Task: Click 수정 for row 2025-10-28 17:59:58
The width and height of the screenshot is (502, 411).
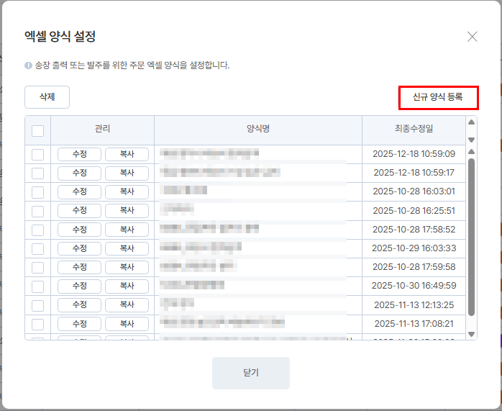Action: [79, 267]
